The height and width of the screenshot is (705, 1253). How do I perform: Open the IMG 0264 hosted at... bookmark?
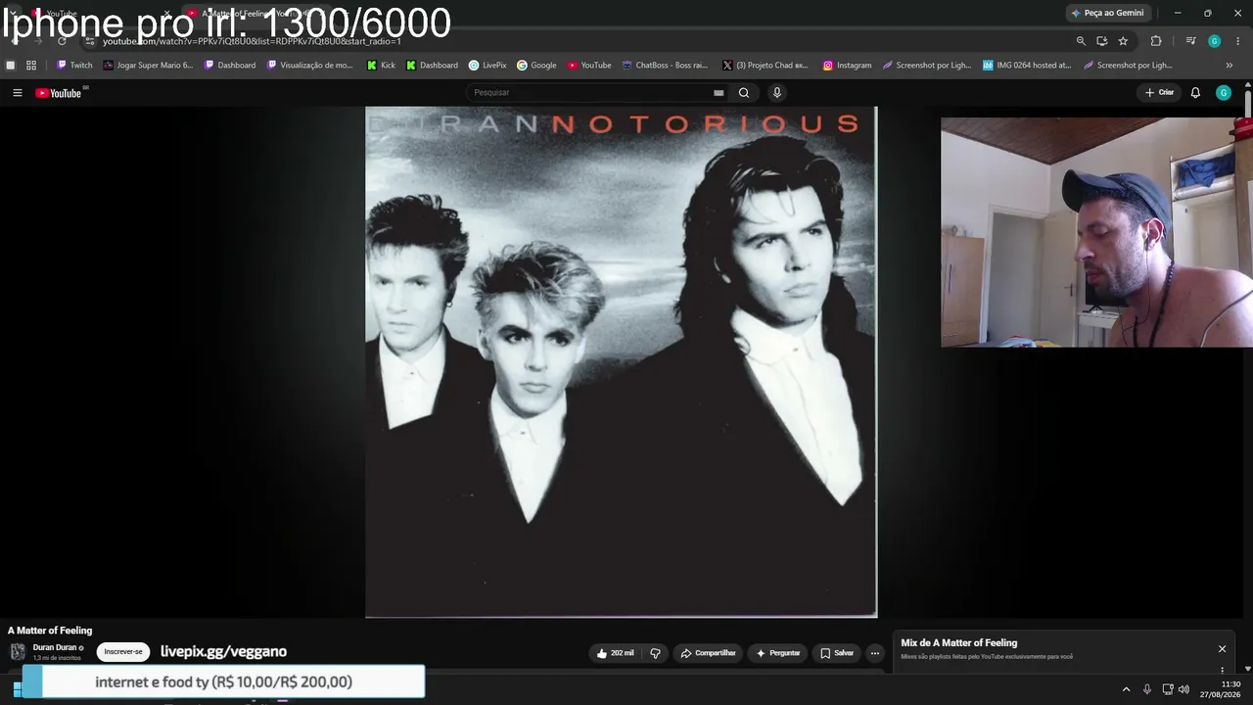[1027, 66]
